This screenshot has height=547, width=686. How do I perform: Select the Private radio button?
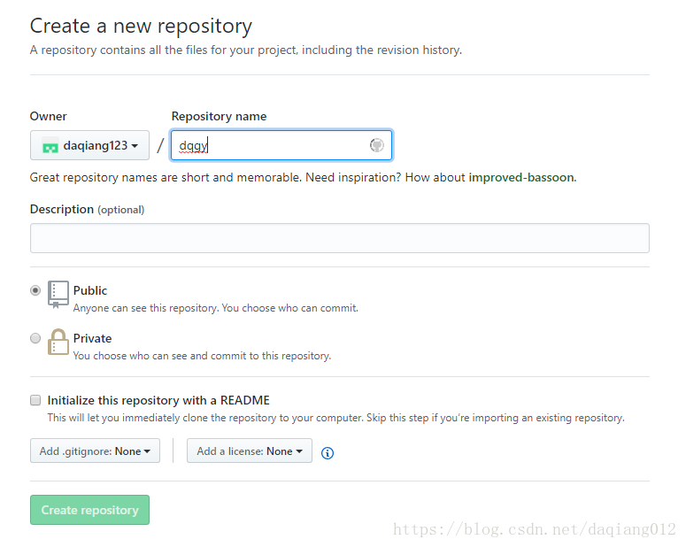click(35, 338)
